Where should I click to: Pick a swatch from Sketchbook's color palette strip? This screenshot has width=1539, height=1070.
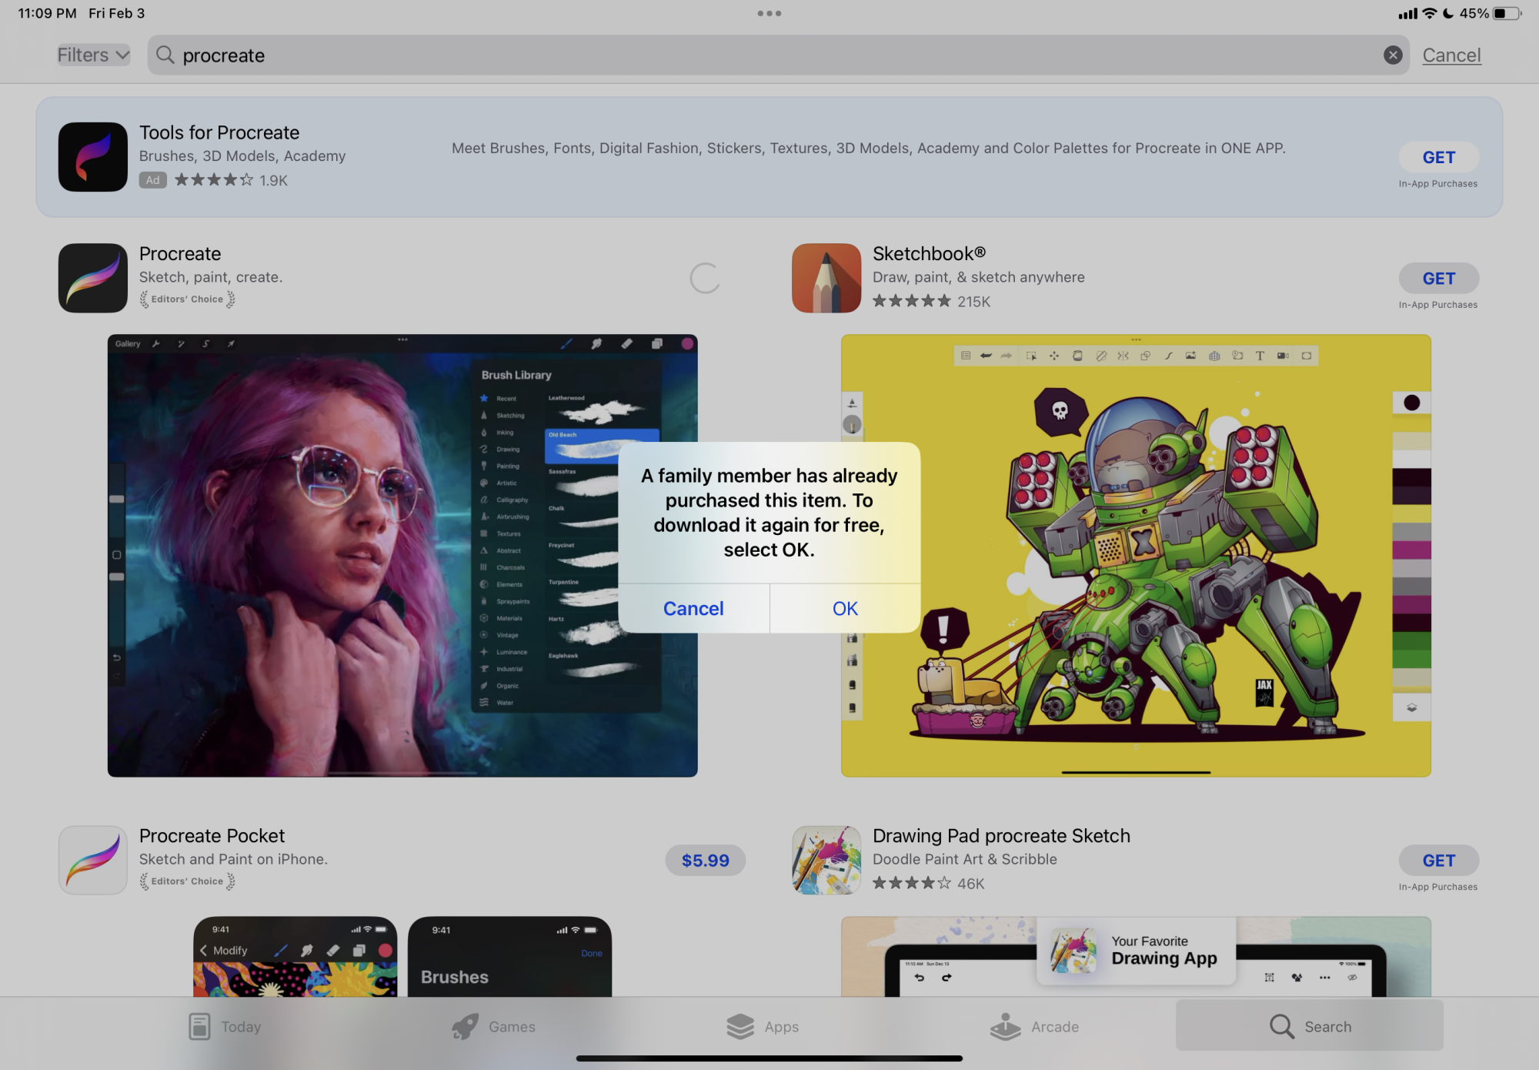(1411, 539)
